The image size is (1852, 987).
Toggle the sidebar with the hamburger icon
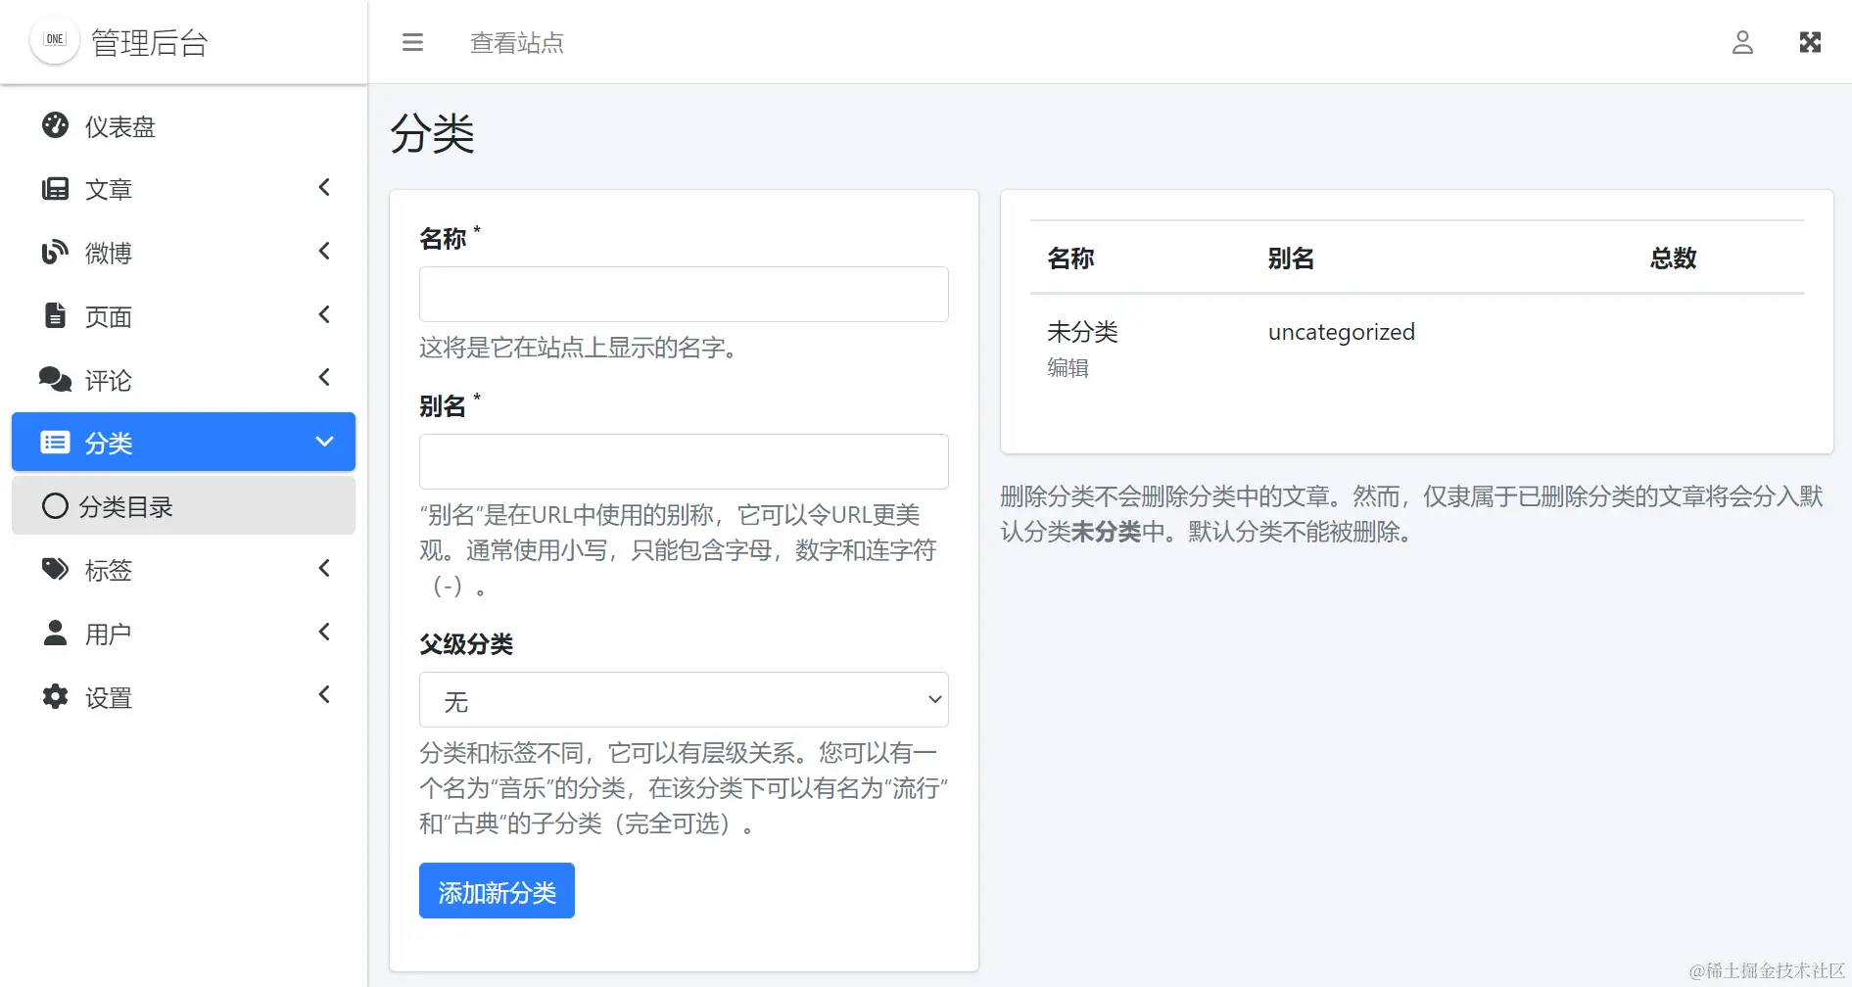click(412, 42)
